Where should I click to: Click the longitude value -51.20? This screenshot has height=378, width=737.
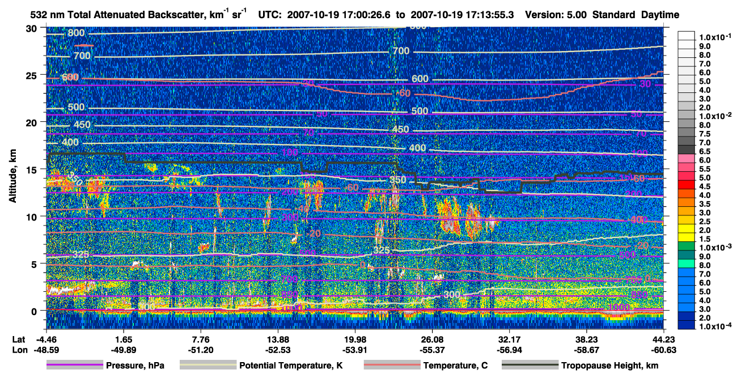200,350
